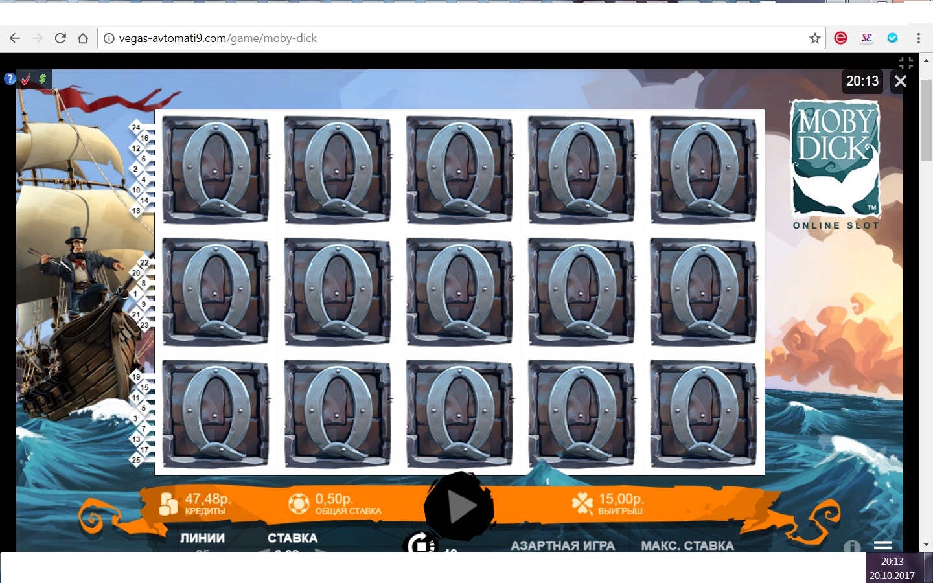Select payline marker 23

click(144, 325)
